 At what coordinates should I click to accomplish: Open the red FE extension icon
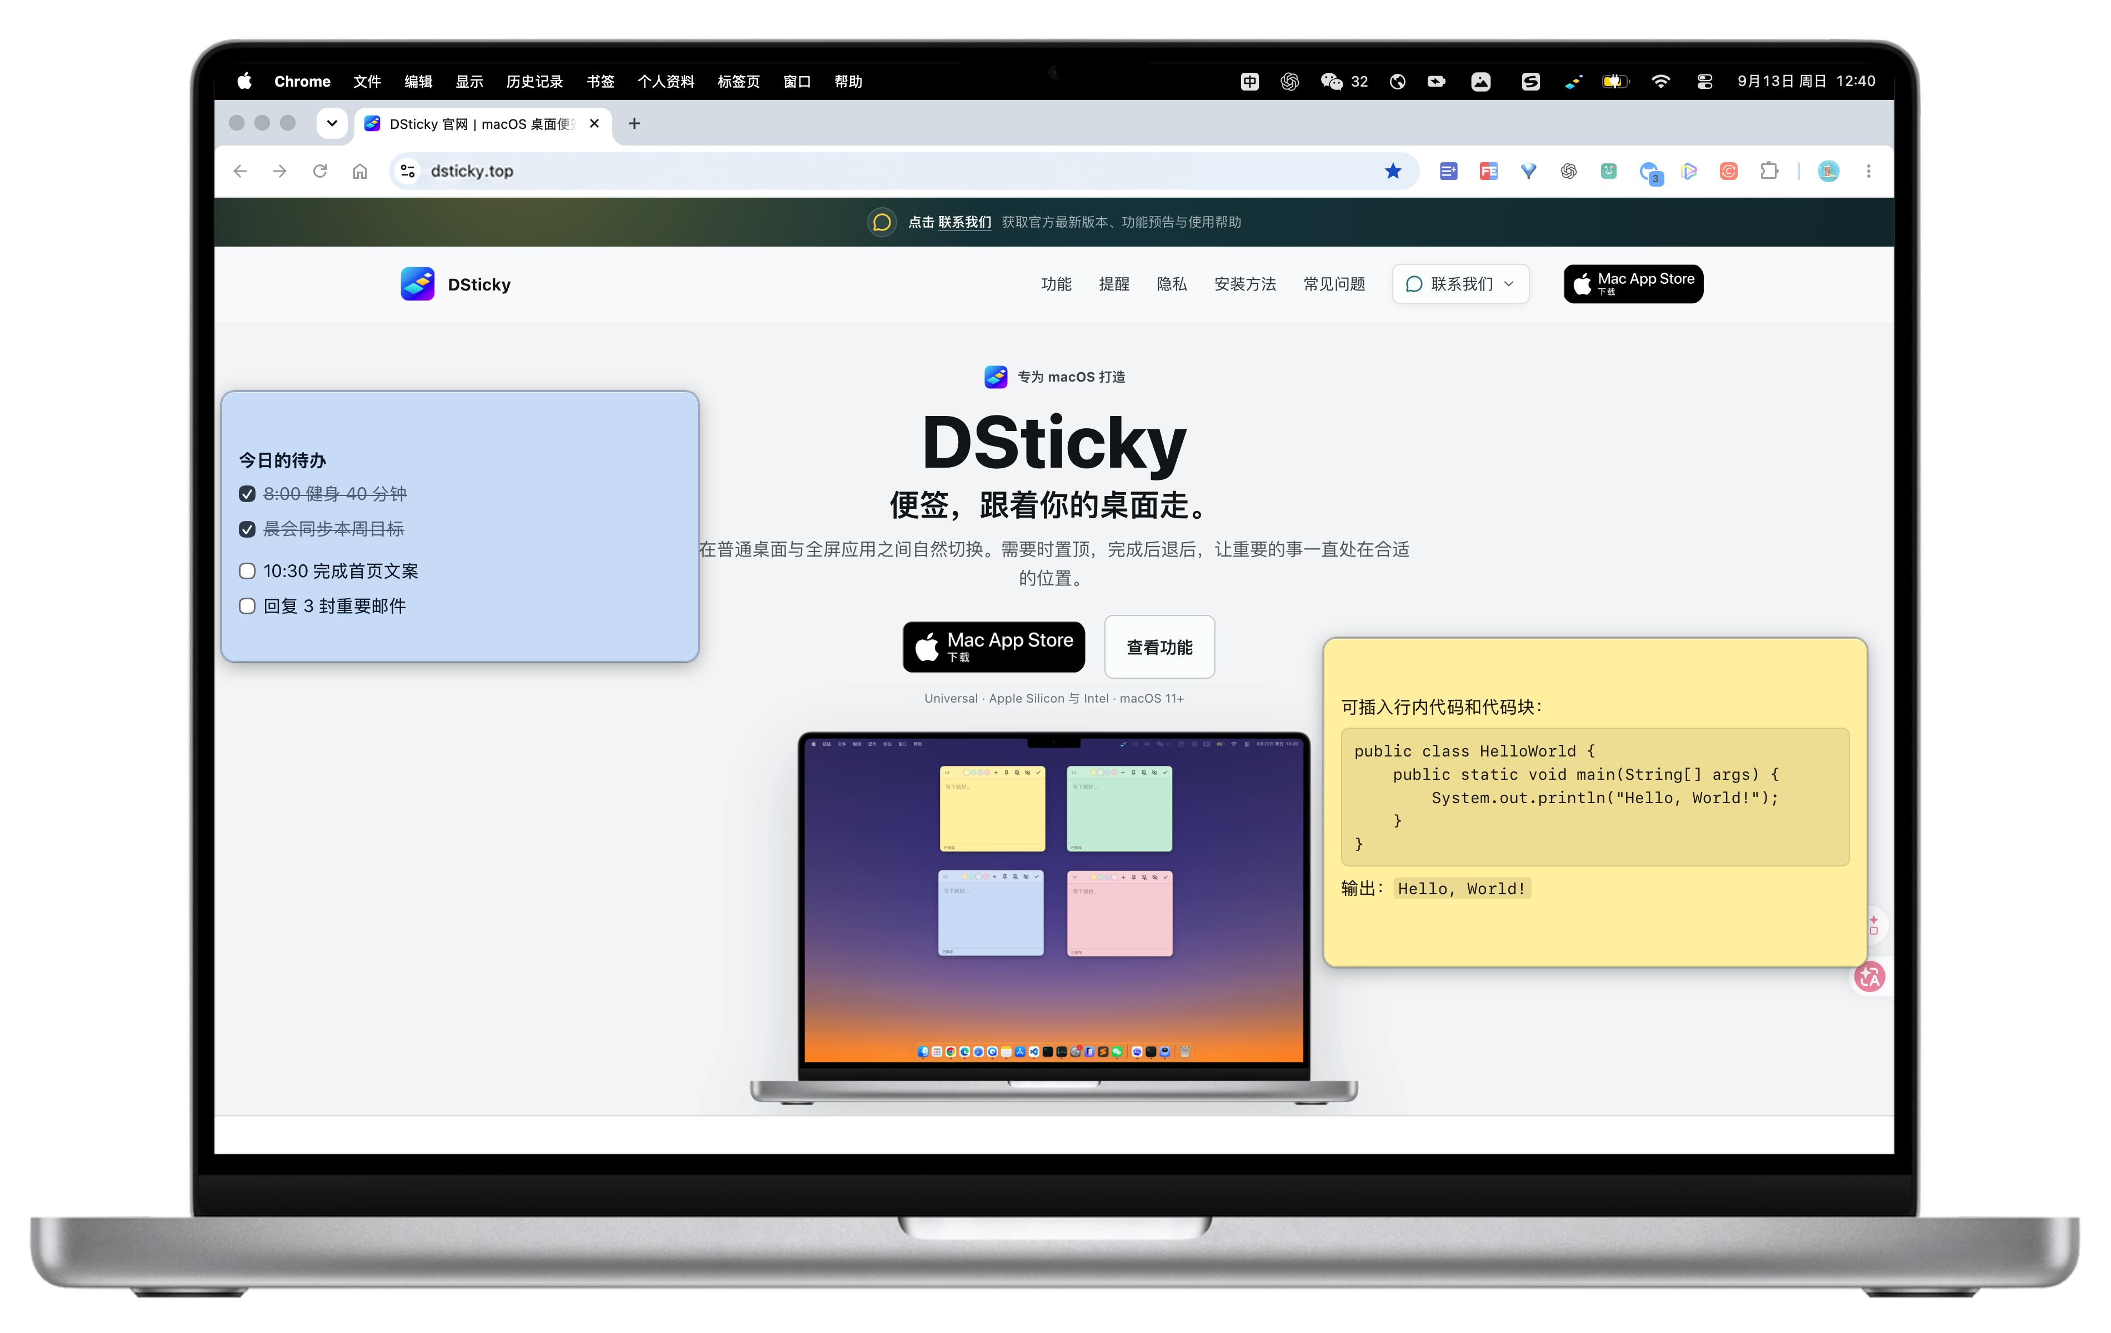1489,171
